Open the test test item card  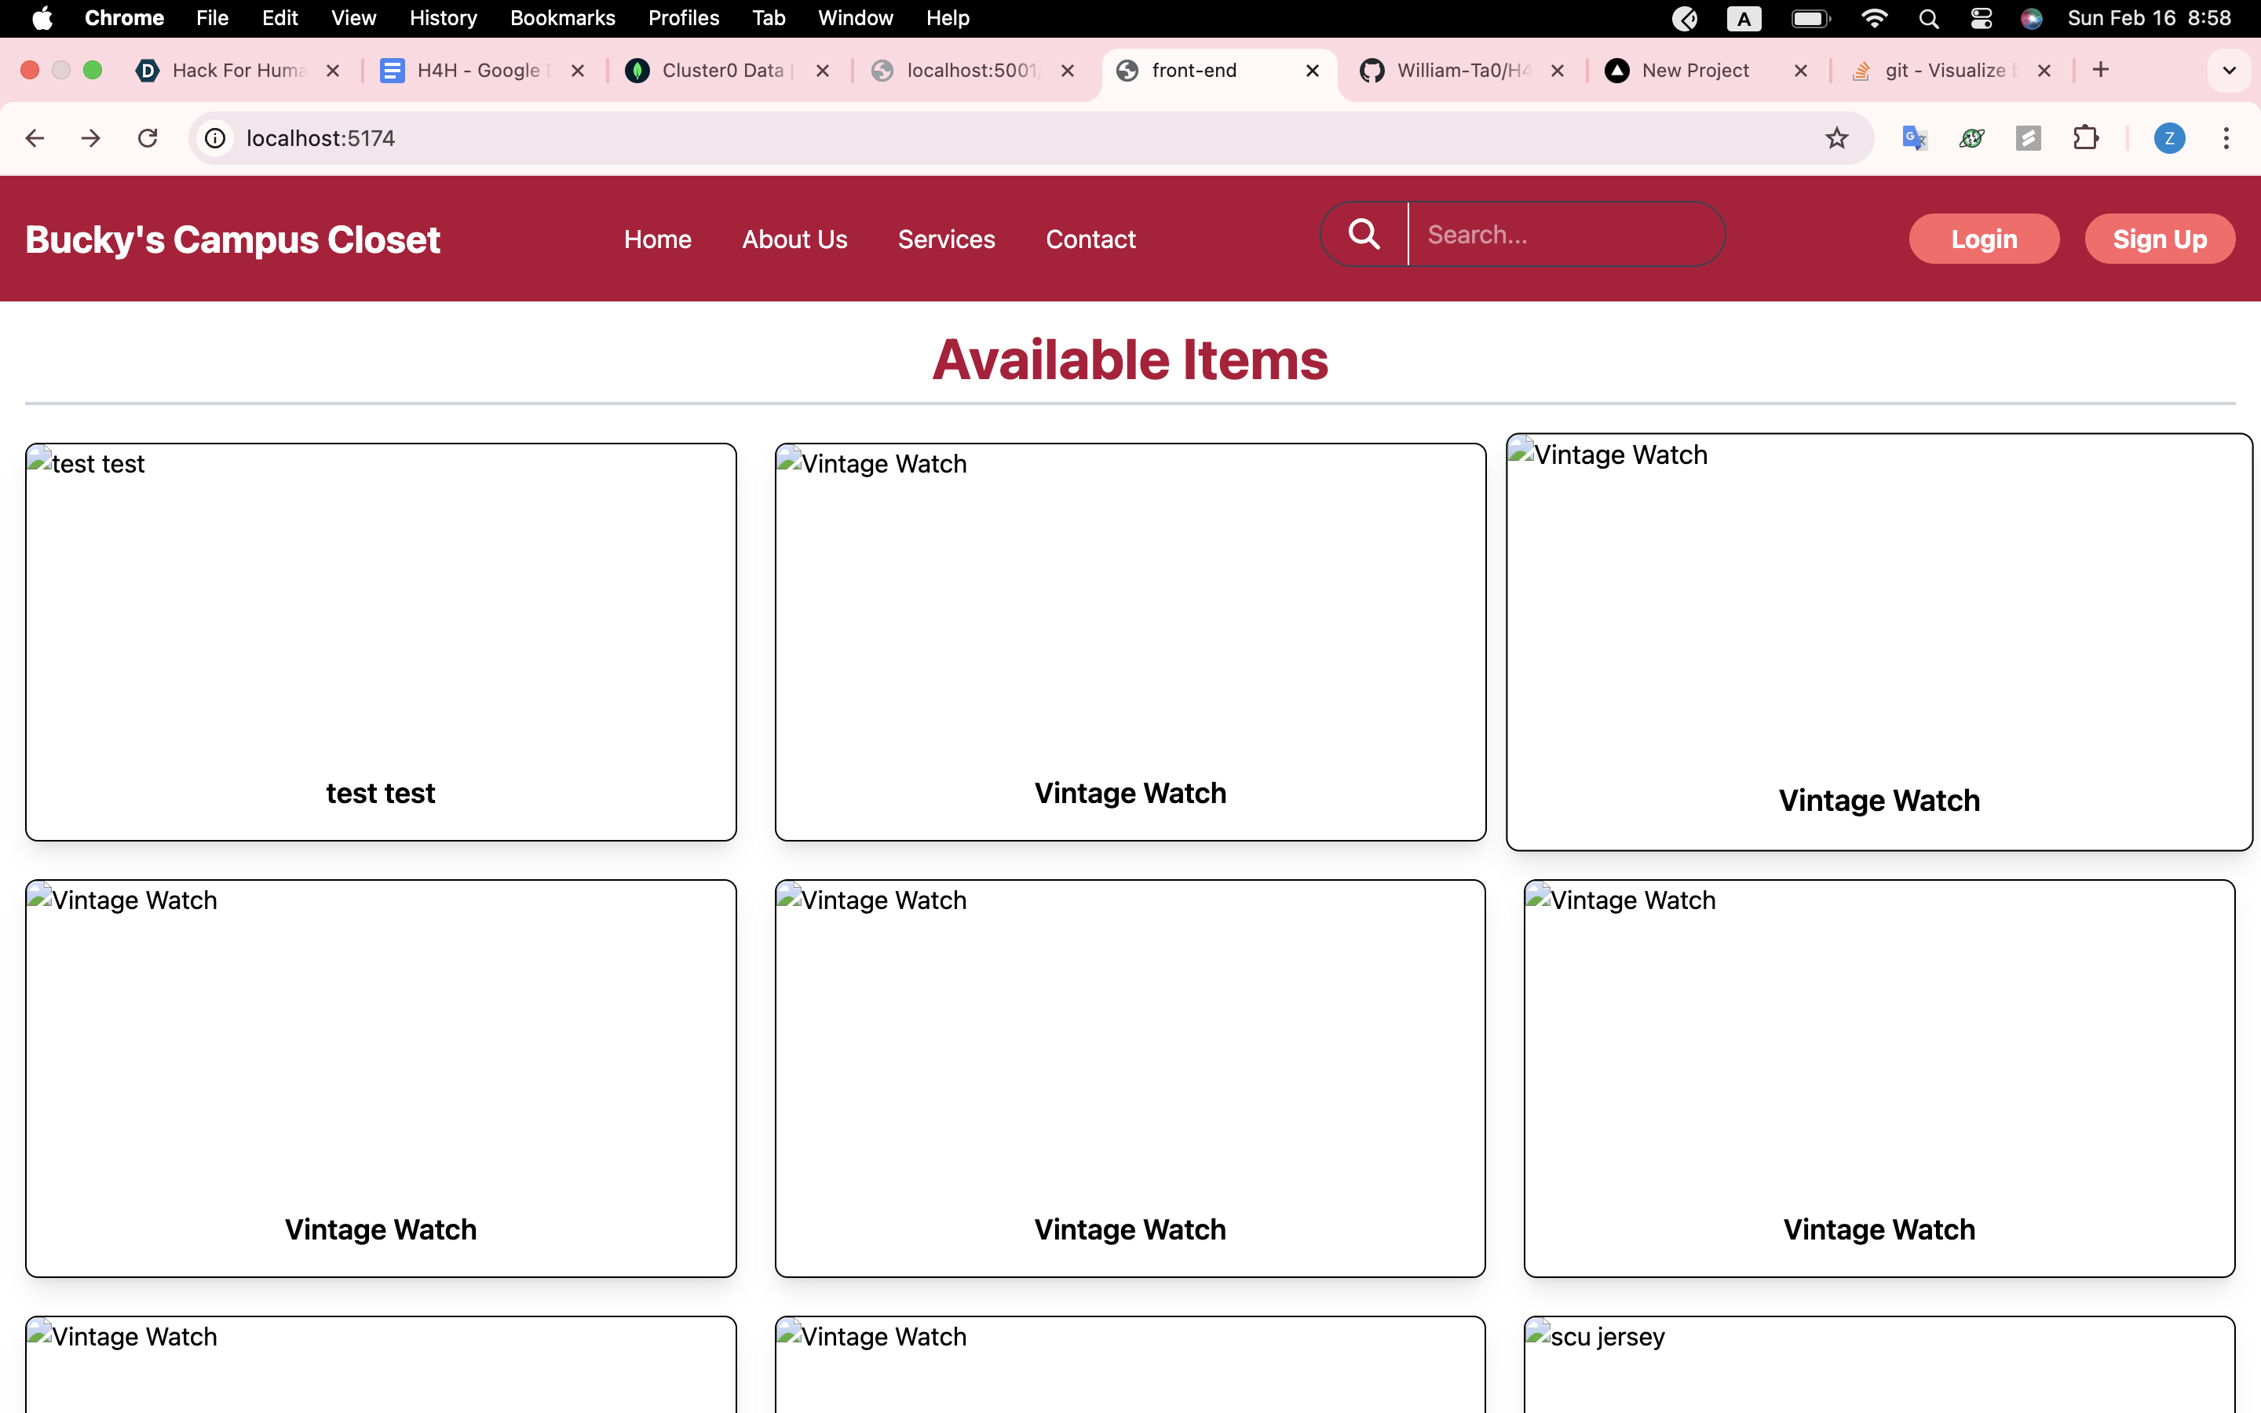[380, 641]
